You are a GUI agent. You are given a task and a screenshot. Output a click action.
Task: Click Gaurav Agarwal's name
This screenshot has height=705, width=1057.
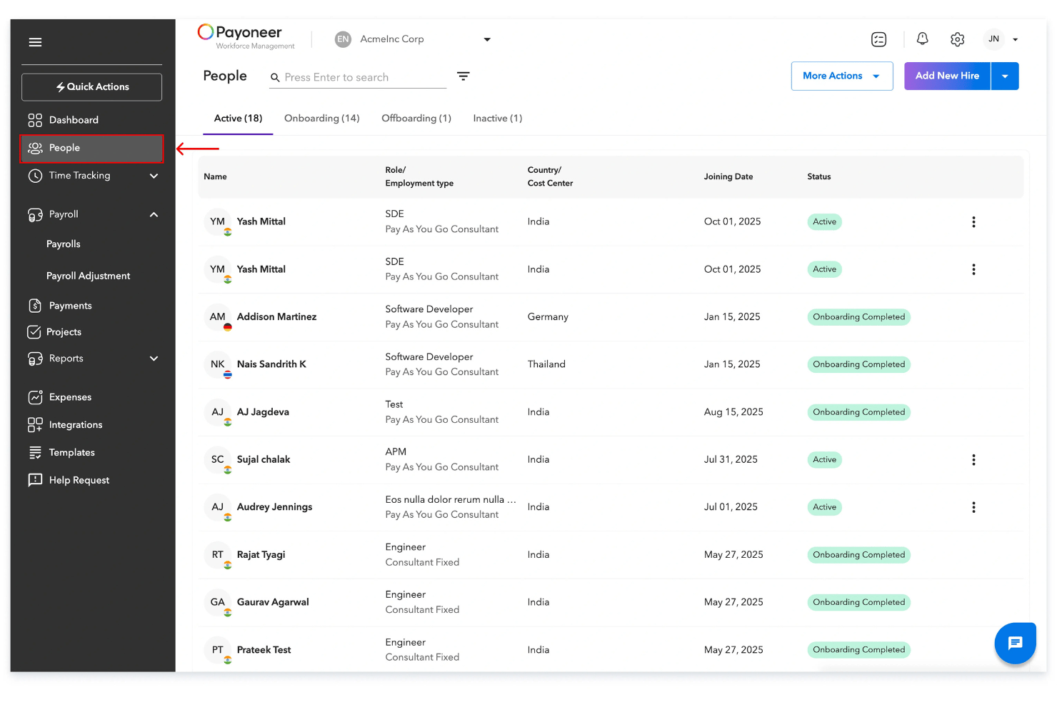(x=273, y=602)
